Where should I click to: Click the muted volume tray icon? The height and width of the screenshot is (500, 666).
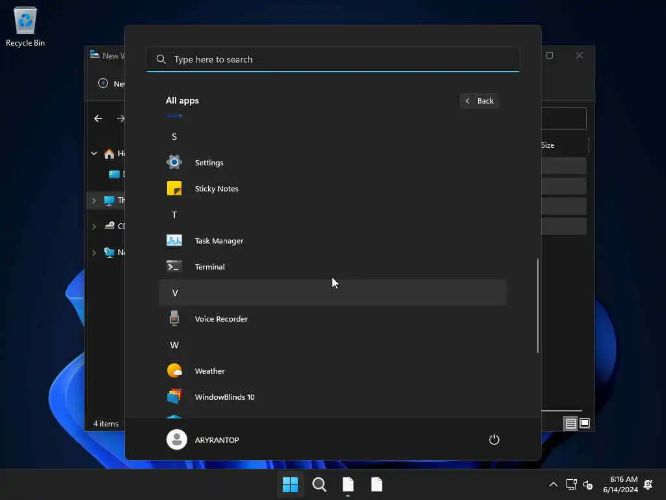pos(588,484)
